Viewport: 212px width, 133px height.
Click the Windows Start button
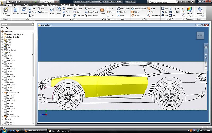[x=4, y=131]
